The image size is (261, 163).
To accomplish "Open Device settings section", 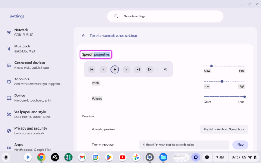I will [x=37, y=98].
